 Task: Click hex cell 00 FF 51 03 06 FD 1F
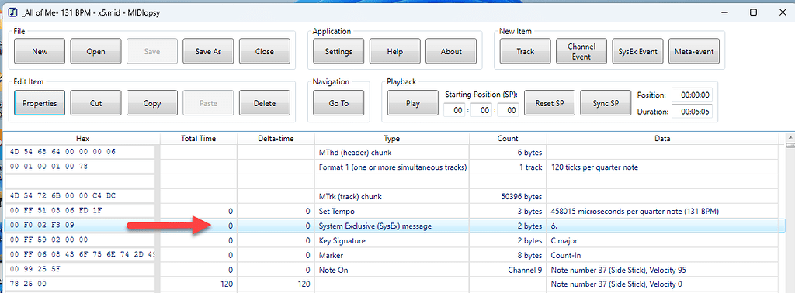(x=80, y=211)
